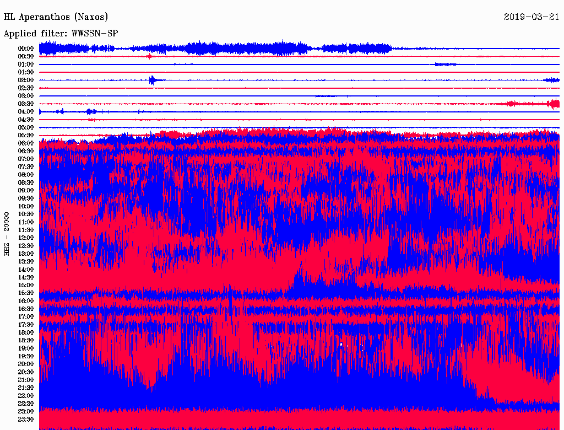Pick the 05:00 time label

(x=26, y=127)
